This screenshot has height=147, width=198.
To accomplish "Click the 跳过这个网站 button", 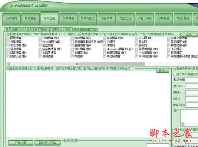I will coord(47,143).
